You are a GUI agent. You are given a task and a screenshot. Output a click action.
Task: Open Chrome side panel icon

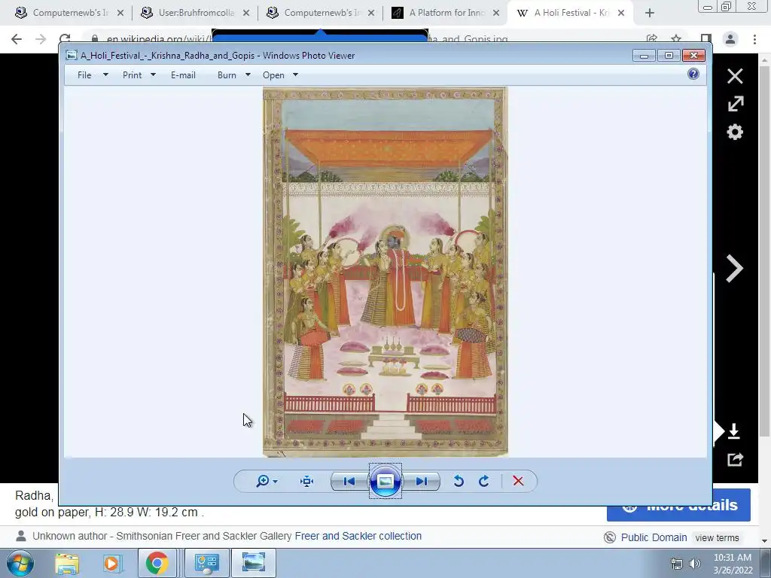click(x=706, y=39)
